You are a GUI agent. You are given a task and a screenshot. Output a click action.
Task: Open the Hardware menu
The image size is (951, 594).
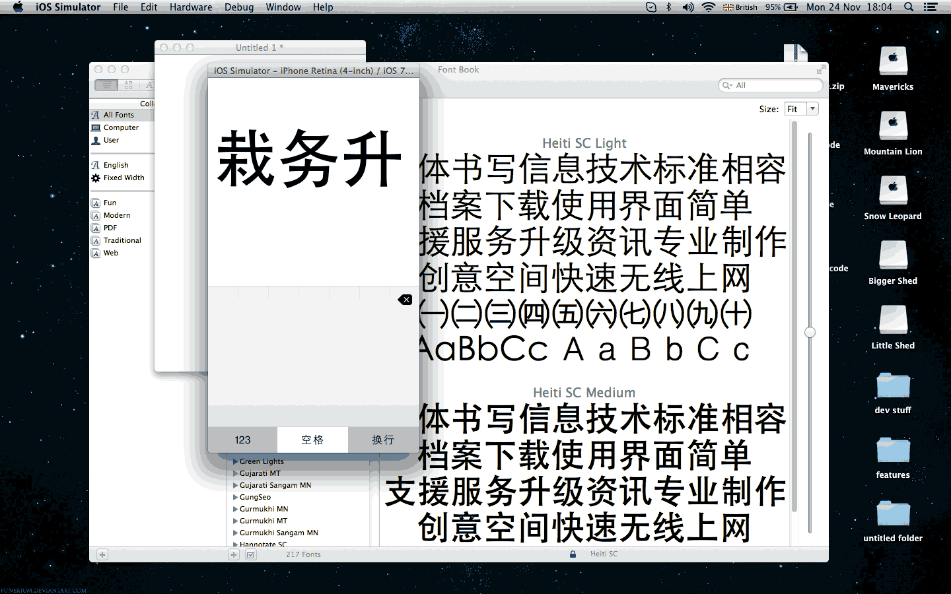point(191,7)
